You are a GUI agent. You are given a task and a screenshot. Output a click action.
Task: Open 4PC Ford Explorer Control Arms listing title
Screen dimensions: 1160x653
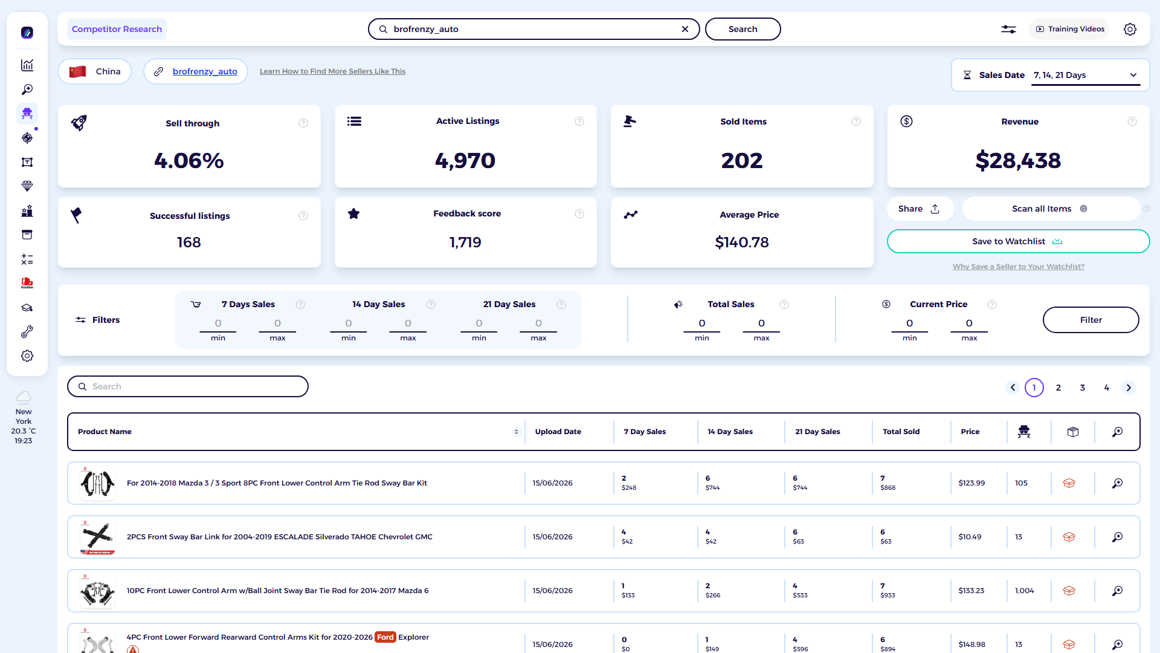coord(278,637)
